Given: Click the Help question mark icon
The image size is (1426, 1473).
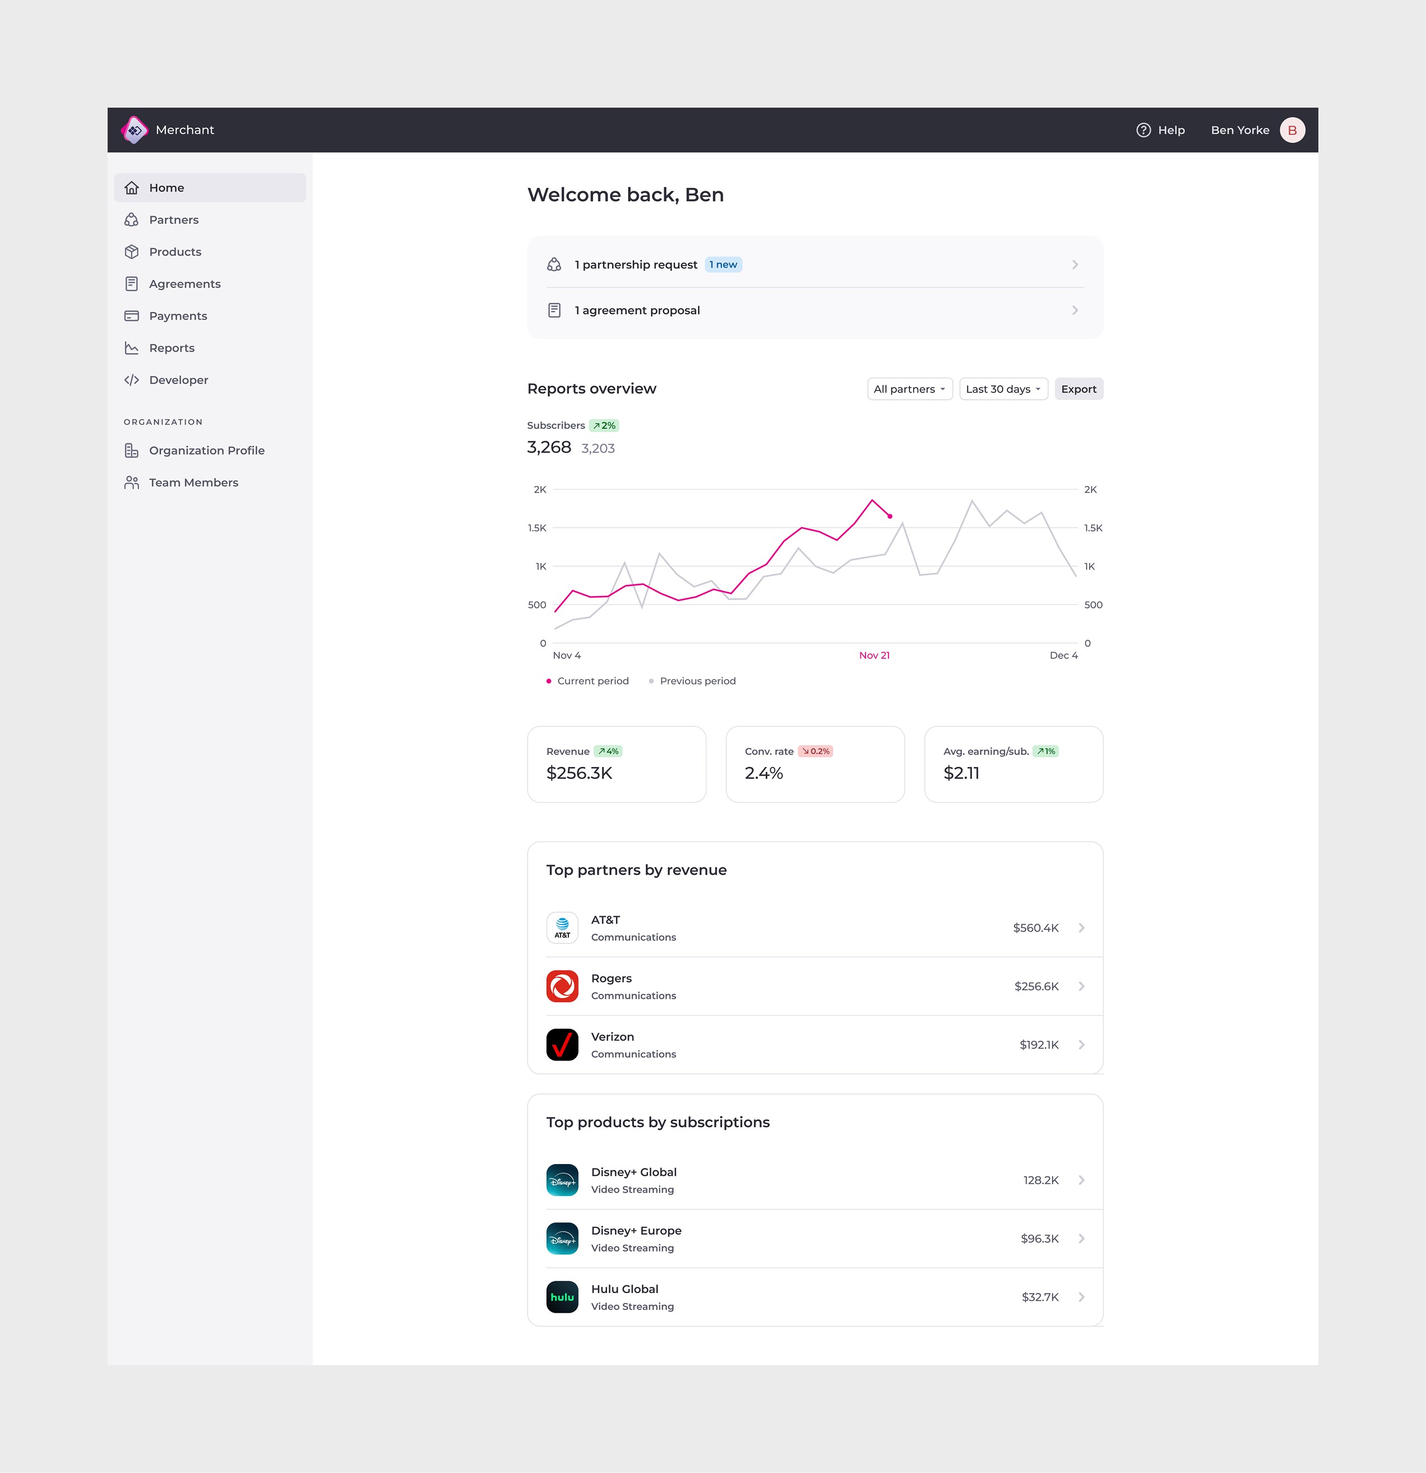Looking at the screenshot, I should point(1143,130).
